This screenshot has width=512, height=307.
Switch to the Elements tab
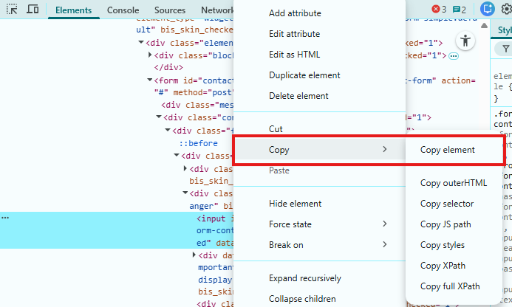point(73,10)
